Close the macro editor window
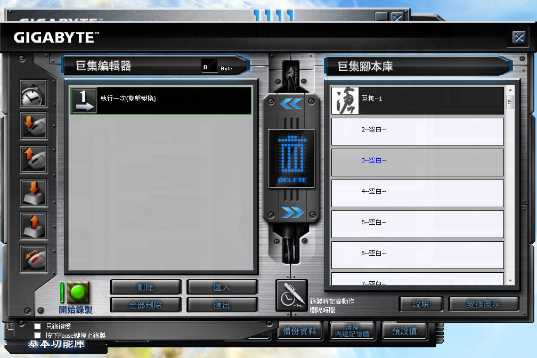This screenshot has height=358, width=537. [519, 37]
